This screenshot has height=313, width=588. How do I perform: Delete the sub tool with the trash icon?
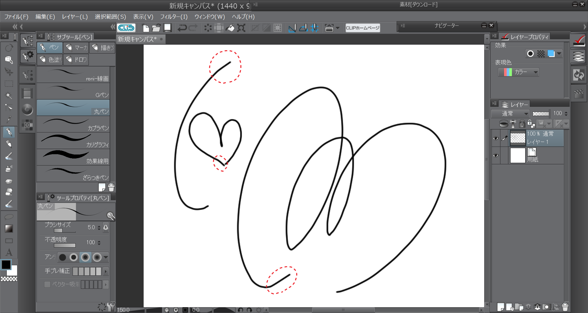coord(111,187)
